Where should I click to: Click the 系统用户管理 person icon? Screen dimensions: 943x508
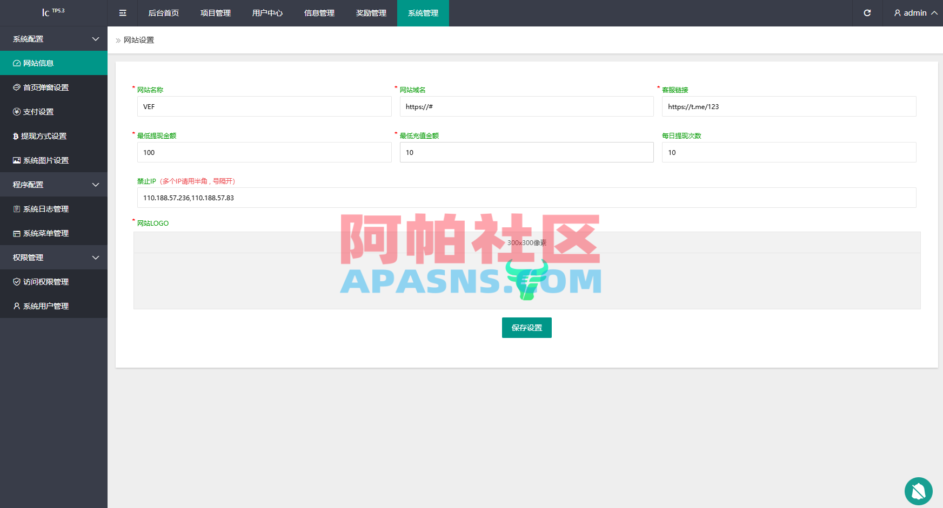pos(17,306)
